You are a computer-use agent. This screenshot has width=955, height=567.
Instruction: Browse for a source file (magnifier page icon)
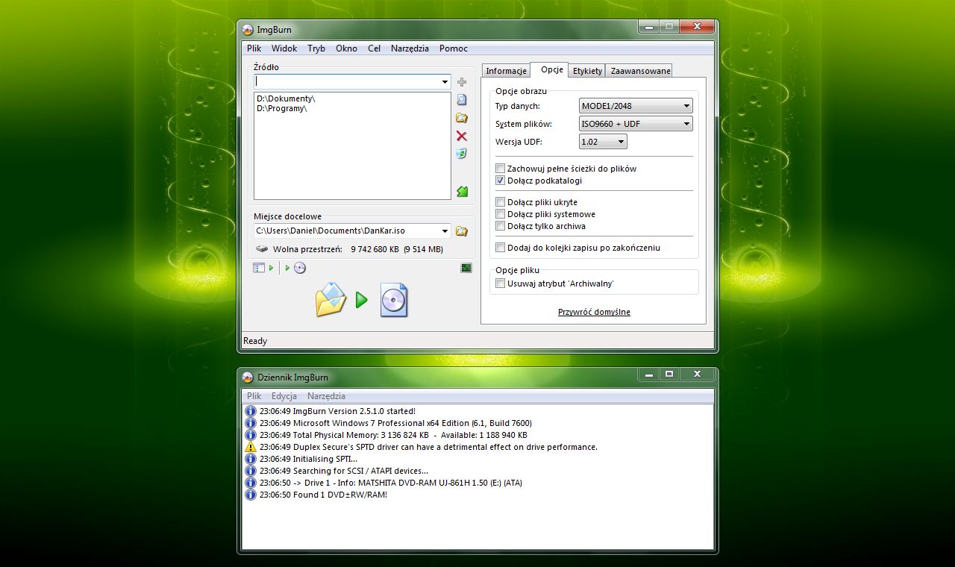(462, 99)
